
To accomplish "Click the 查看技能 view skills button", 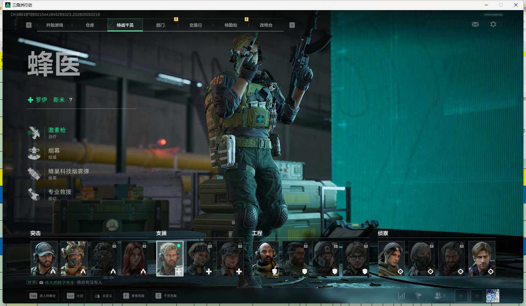I will point(134,296).
